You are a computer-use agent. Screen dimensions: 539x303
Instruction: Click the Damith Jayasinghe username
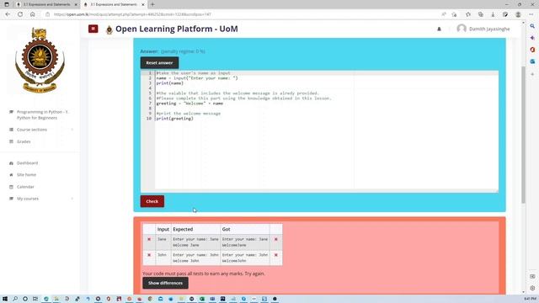pyautogui.click(x=489, y=29)
